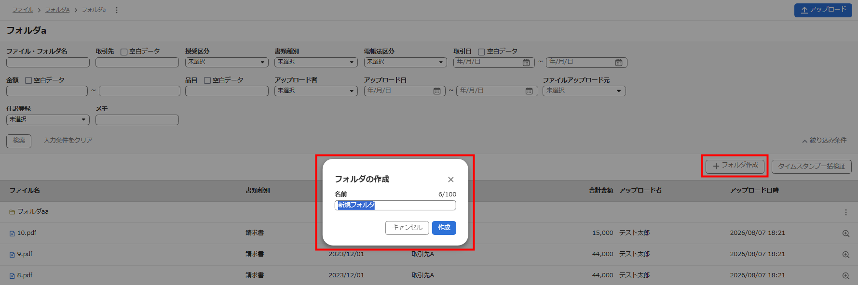Click the 合計金額 column header
The image size is (858, 285).
point(601,191)
